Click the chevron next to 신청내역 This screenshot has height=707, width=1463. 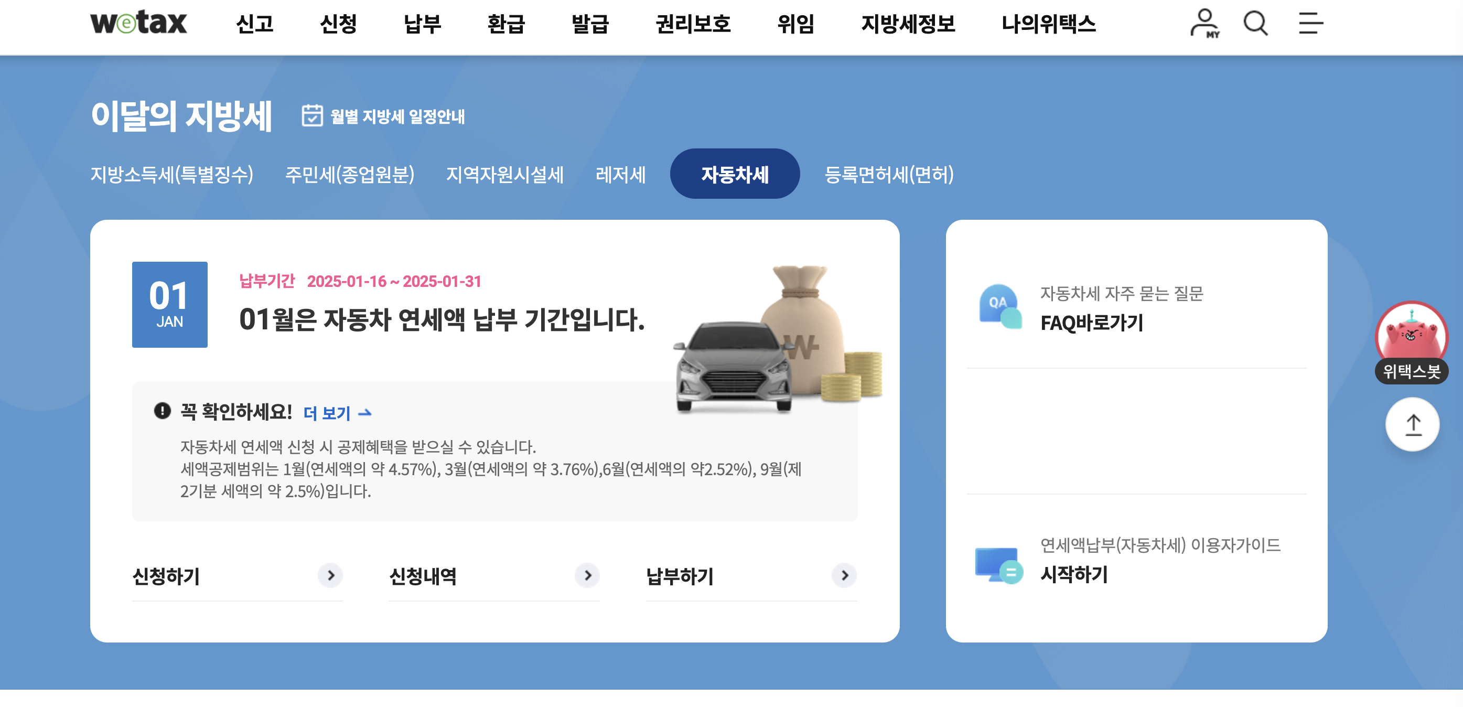(587, 575)
